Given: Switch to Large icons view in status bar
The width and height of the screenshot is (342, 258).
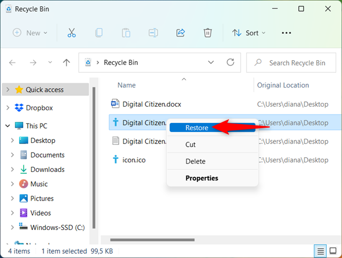Looking at the screenshot, I should point(333,251).
